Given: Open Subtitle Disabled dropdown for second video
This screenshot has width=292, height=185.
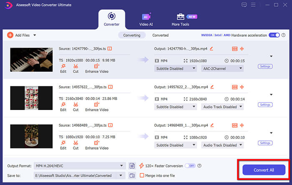Looking at the screenshot, I should (193, 107).
